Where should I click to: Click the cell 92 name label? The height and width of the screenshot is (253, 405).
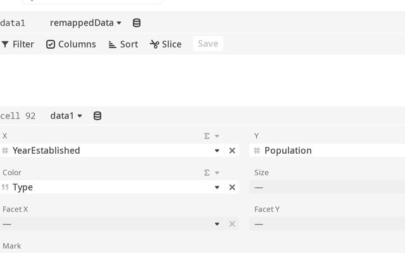(x=18, y=116)
